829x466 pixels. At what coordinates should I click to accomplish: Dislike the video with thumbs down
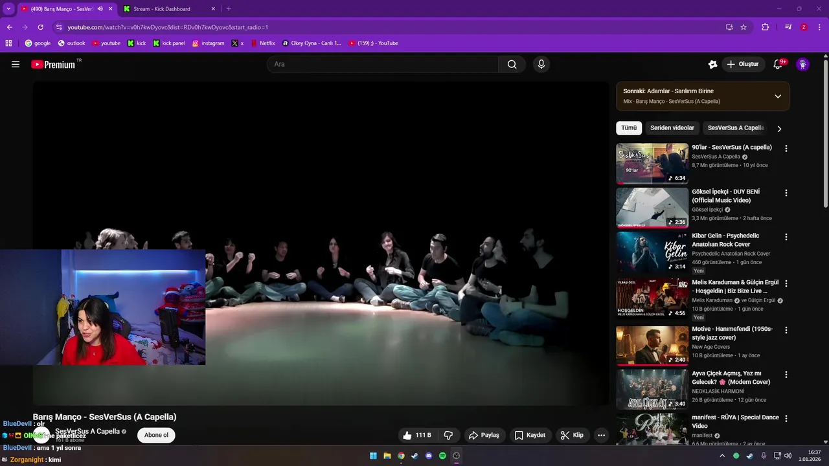[x=448, y=435]
